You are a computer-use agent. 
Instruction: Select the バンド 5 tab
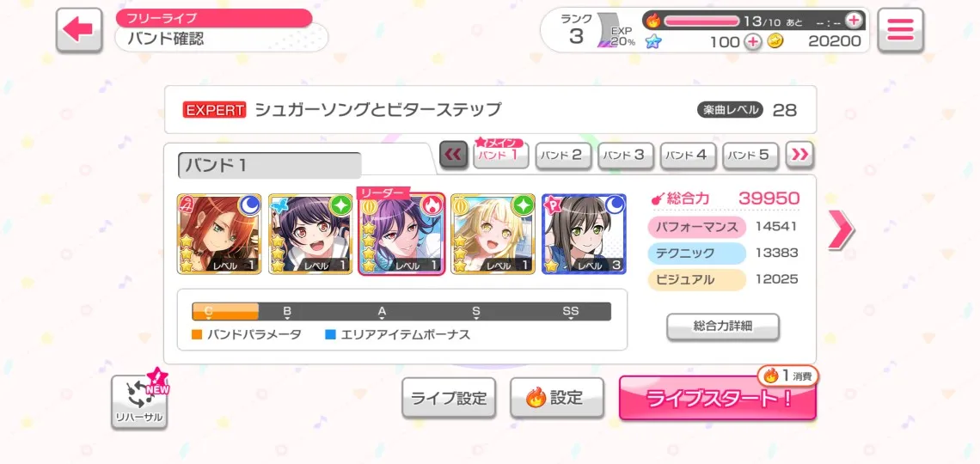click(750, 156)
